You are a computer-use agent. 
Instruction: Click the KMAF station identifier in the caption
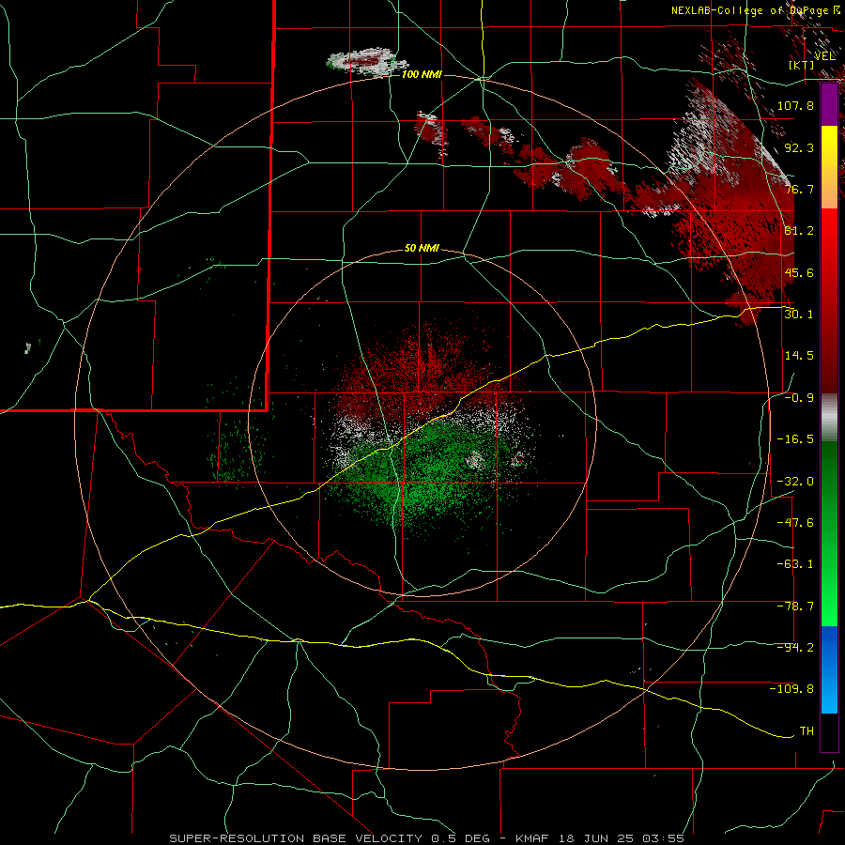click(x=532, y=838)
